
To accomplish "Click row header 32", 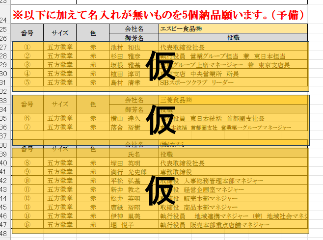I will coord(5,91).
